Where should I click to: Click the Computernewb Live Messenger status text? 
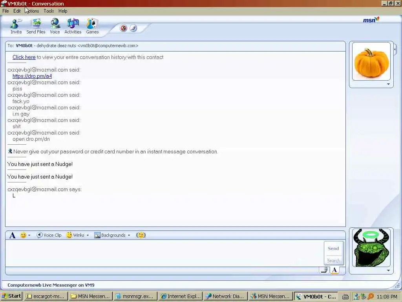tap(51, 285)
